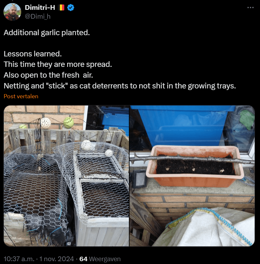Open the three-dot more options menu
Viewport: 260px width, 264px height.
250,8
